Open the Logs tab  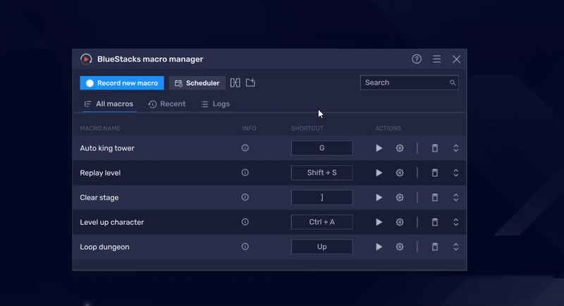coord(216,104)
